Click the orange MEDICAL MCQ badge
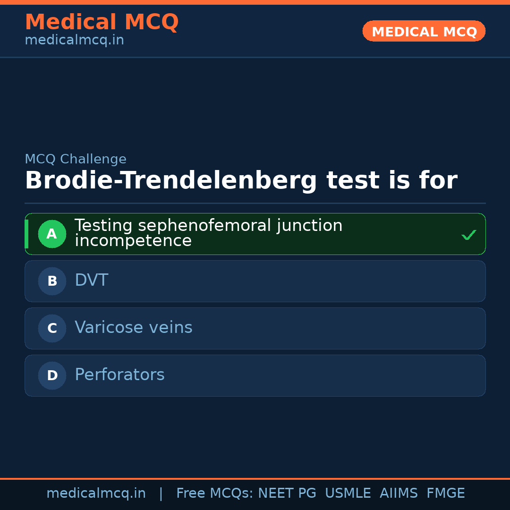Image resolution: width=510 pixels, height=510 pixels. [424, 32]
